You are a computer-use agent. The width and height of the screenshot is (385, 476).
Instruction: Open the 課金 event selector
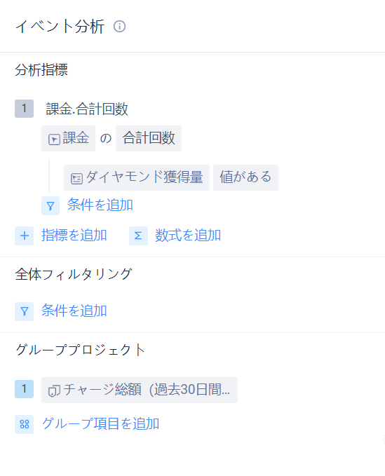tap(68, 138)
